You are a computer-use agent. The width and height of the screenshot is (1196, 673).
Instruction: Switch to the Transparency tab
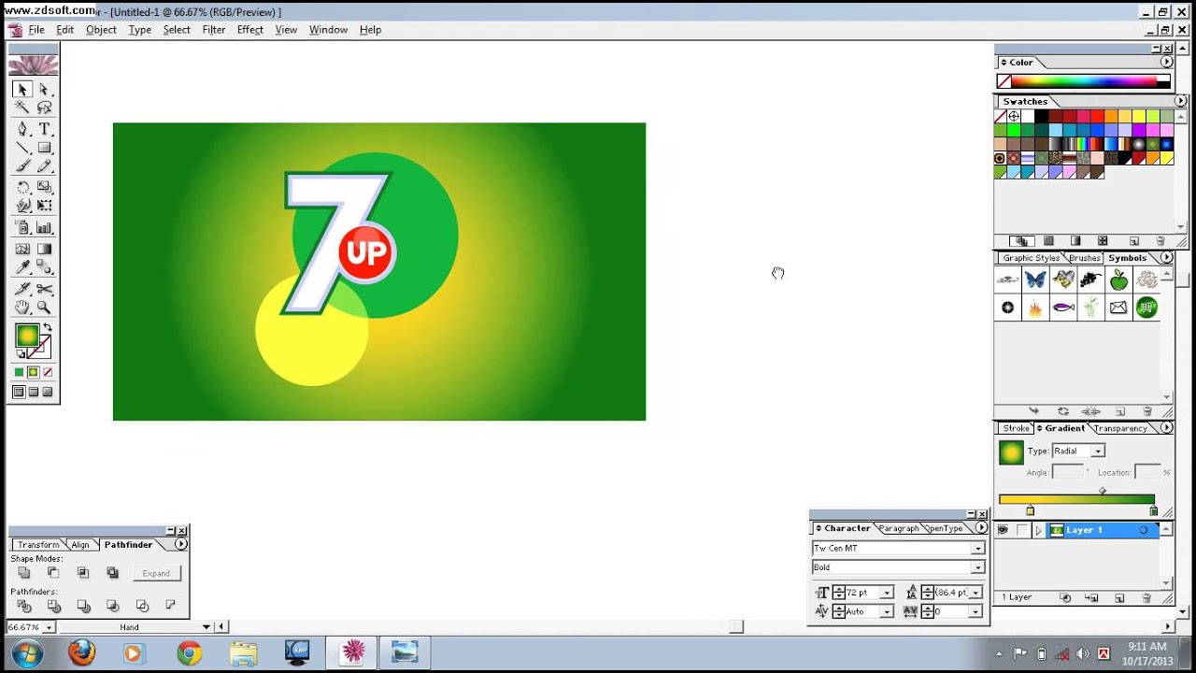pos(1120,428)
